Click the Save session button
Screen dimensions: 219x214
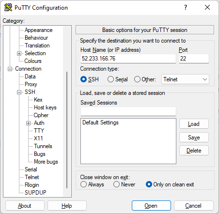194,138
